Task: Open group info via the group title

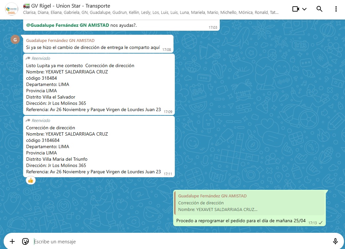Action: 71,6
